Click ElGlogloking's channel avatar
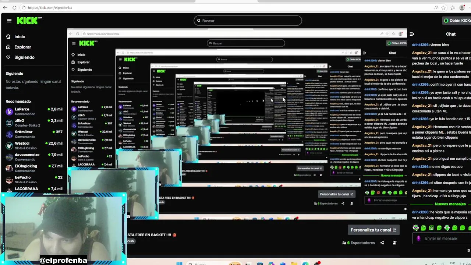 click(x=9, y=169)
